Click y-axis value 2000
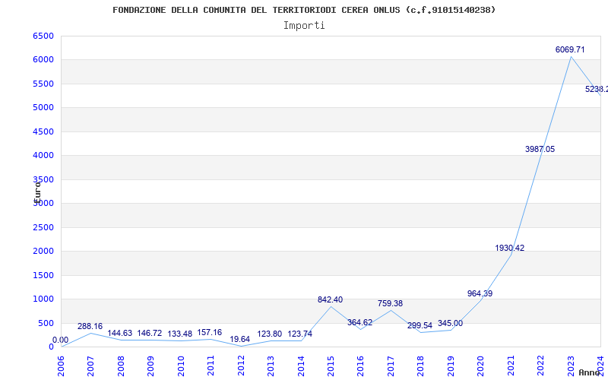 43,251
